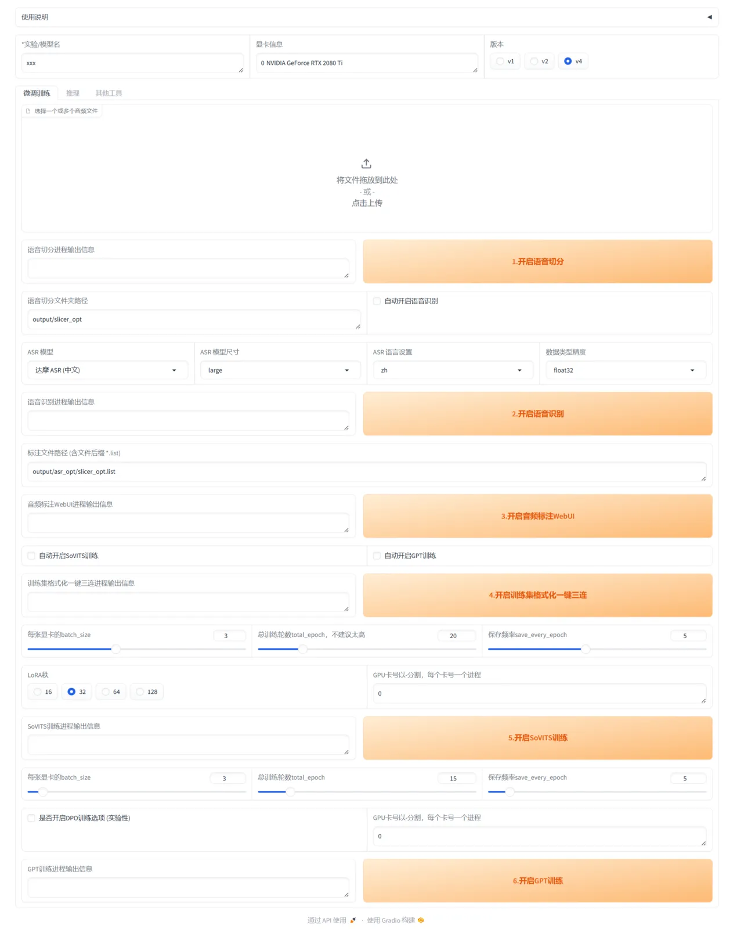Tick the 自动开启SoVITS训练 checkbox
737x929 pixels.
pos(32,556)
